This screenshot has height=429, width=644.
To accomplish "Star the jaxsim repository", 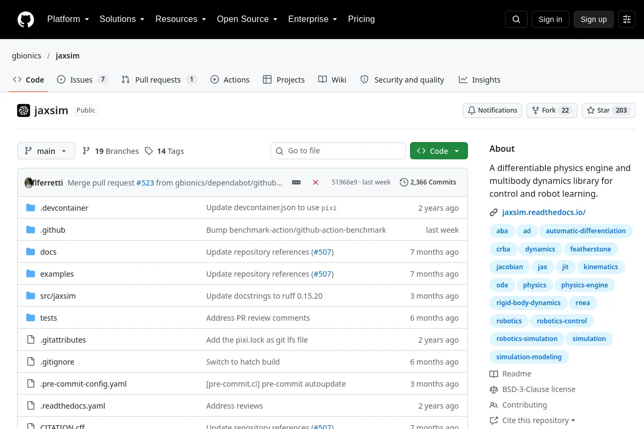I will [609, 110].
